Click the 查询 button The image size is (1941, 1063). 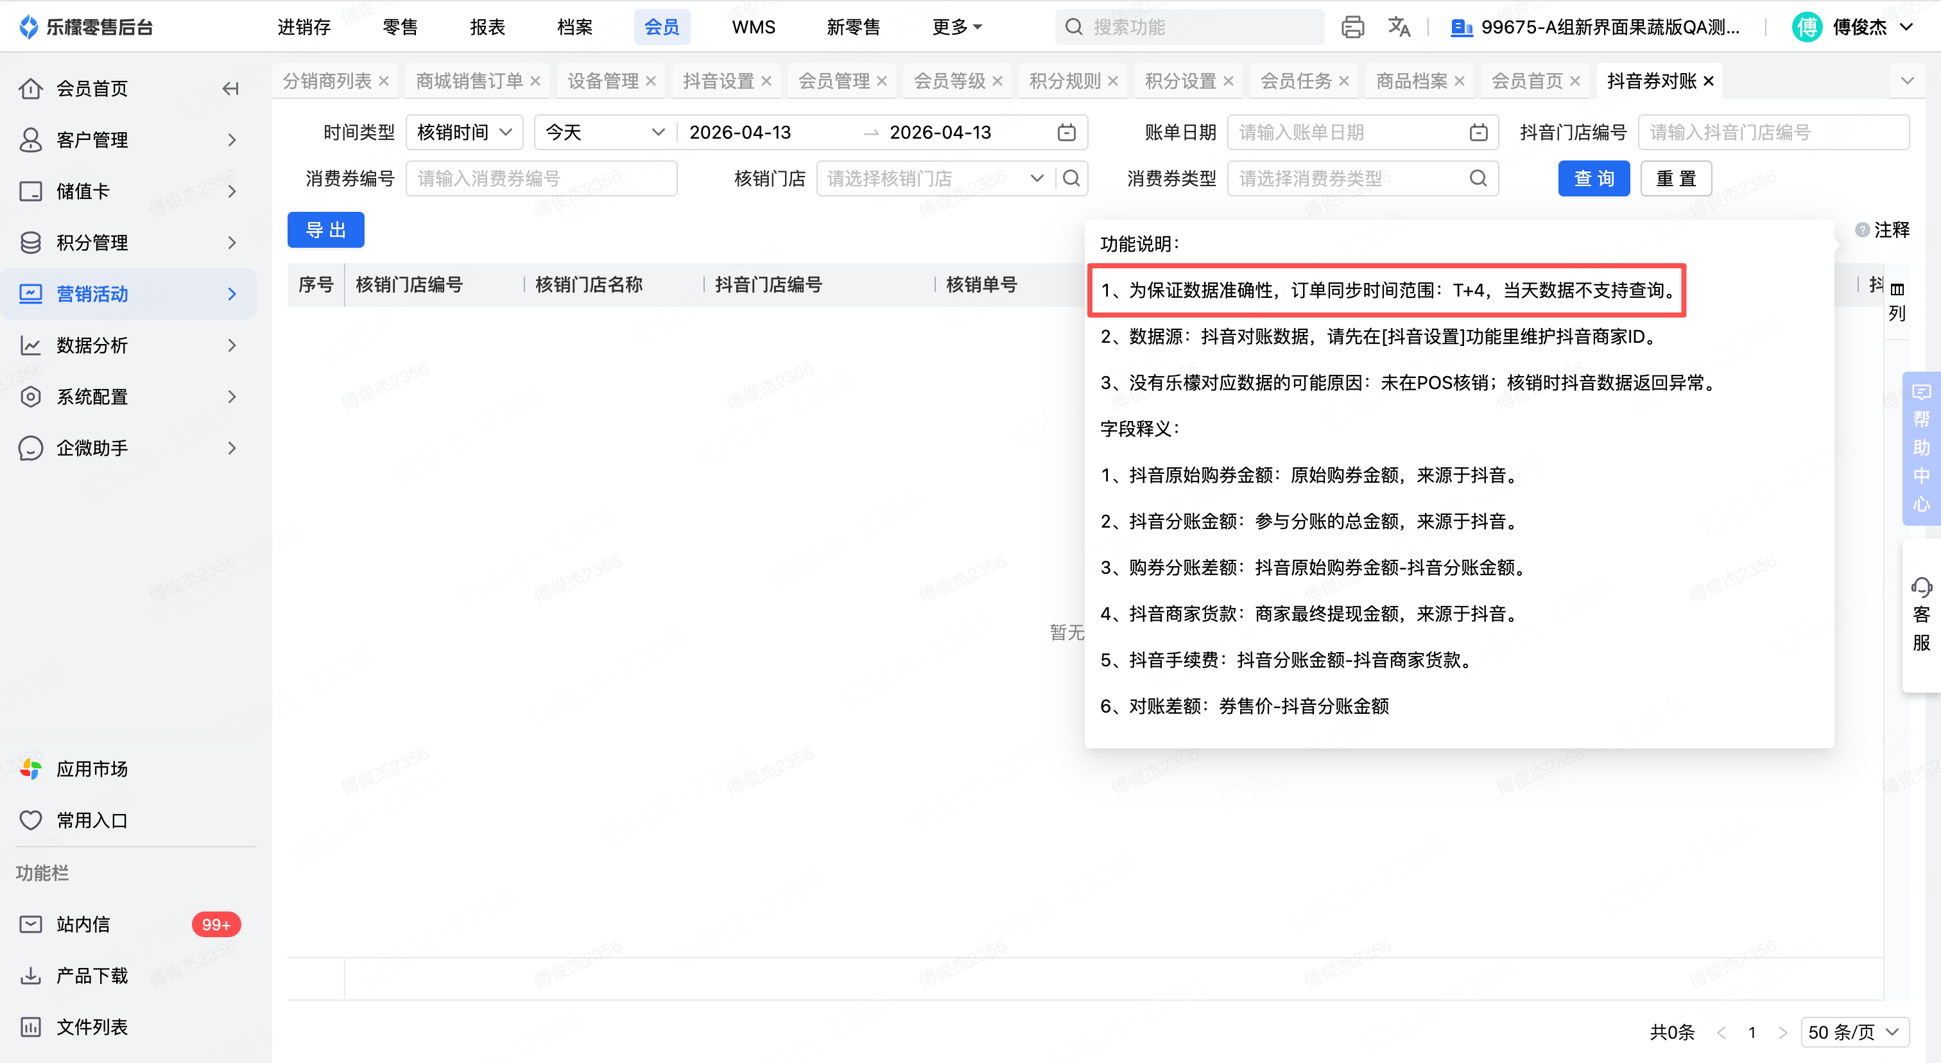tap(1593, 178)
